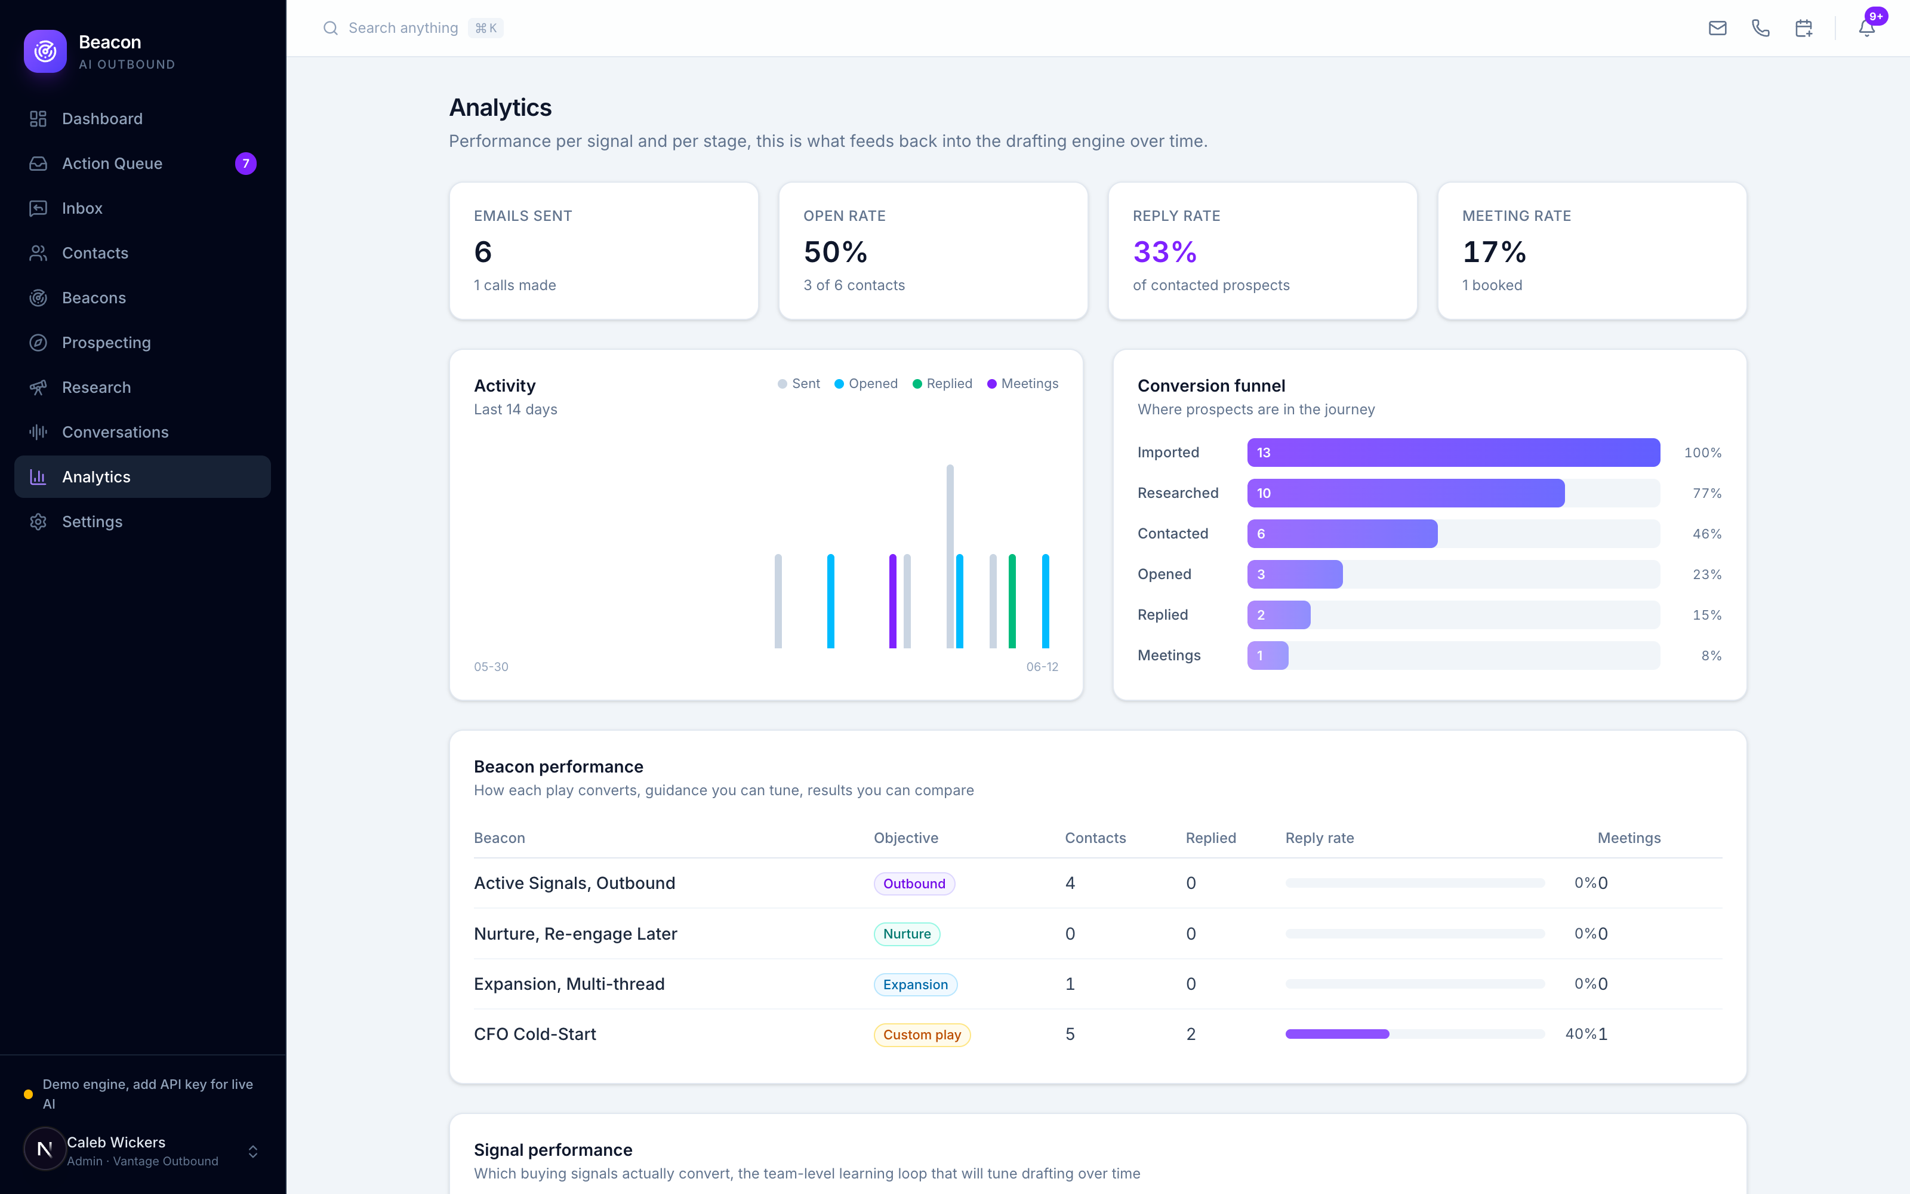Navigate to Contacts
This screenshot has width=1910, height=1194.
142,253
